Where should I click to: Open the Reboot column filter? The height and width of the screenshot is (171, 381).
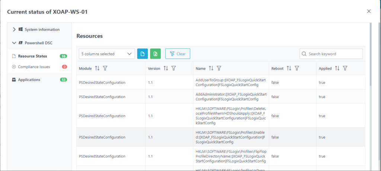(297, 68)
